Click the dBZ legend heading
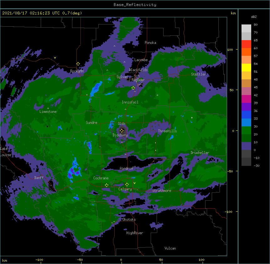270x264 pixels. 254,17
